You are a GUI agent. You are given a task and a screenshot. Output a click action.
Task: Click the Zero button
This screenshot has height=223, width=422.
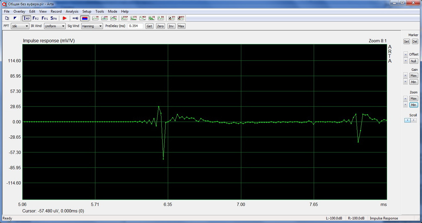click(160, 26)
